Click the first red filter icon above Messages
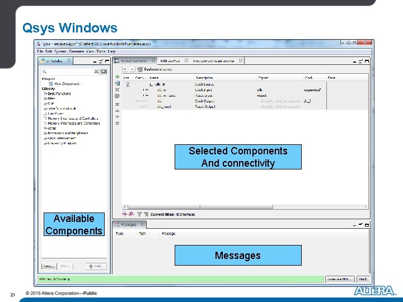The image size is (403, 302). 125,214
